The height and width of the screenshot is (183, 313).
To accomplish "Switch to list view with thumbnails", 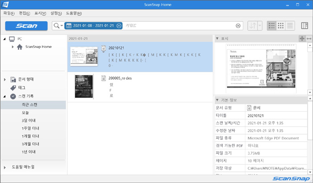I will point(272,26).
